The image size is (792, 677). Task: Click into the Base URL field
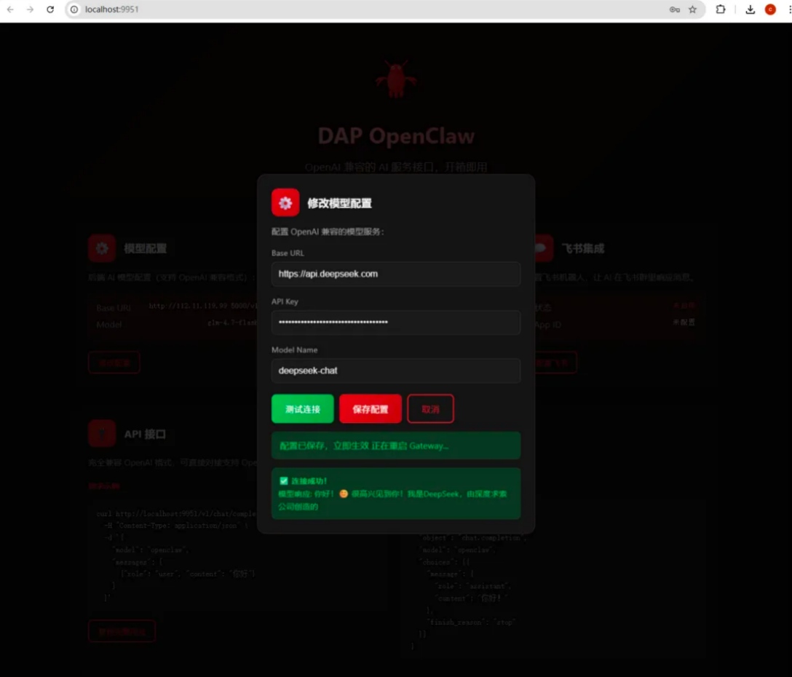[x=395, y=274]
